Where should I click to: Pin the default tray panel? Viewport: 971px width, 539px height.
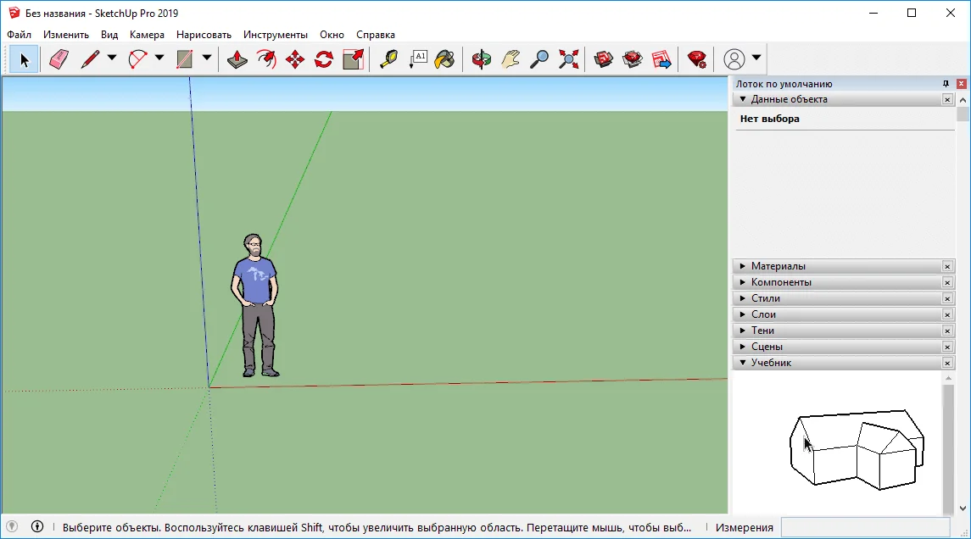[946, 84]
